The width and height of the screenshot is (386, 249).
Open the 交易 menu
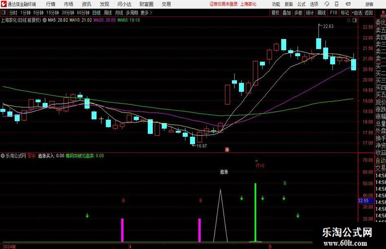point(166,4)
